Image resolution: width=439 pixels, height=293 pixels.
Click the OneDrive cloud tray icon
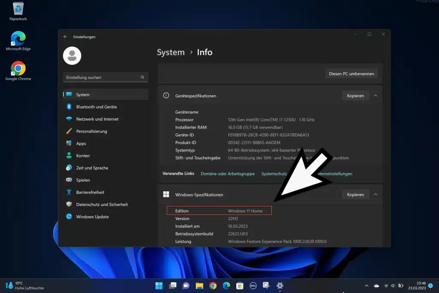point(376,286)
